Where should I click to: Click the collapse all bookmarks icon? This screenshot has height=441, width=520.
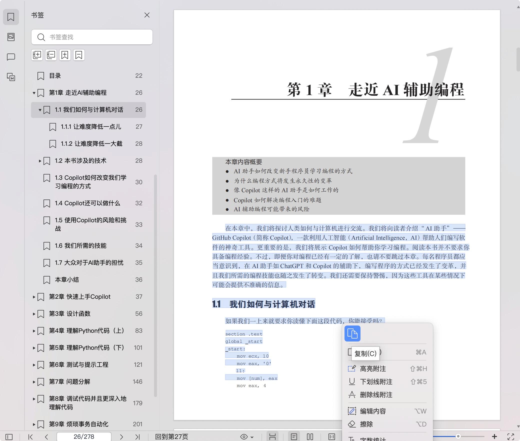coord(51,55)
